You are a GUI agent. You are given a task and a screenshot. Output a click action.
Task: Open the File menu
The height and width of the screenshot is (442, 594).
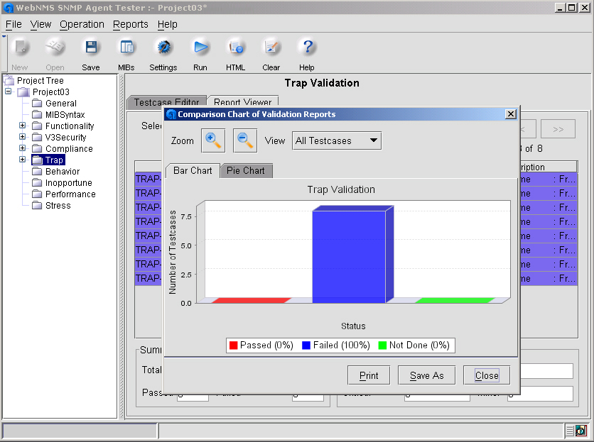[x=13, y=24]
